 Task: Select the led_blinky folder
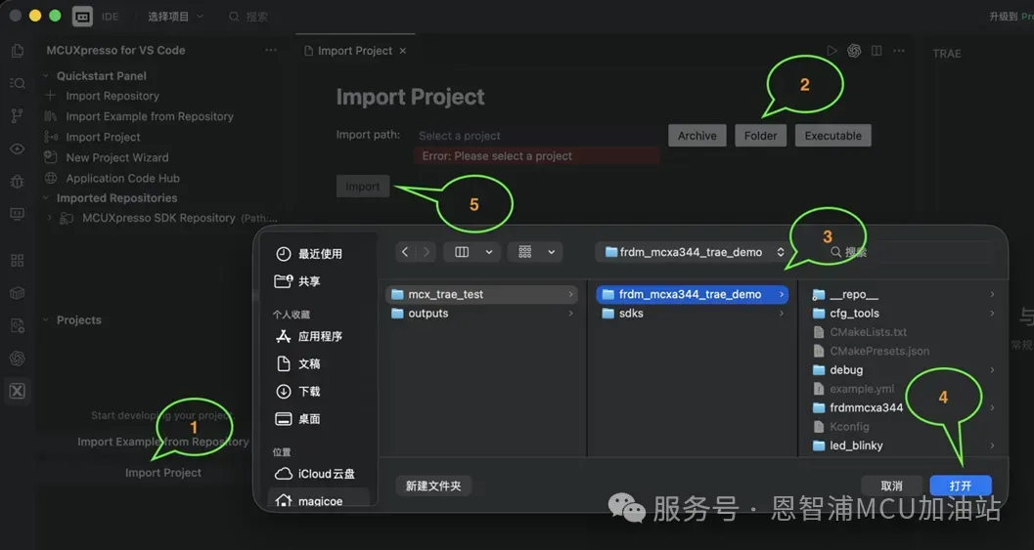coord(903,445)
